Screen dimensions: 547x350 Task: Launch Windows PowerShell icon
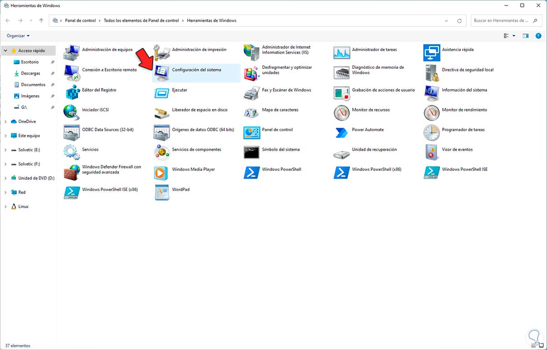tap(252, 172)
